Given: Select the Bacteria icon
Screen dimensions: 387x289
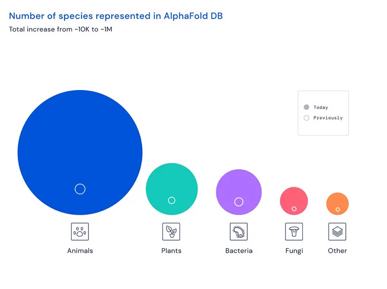Looking at the screenshot, I should [x=239, y=232].
